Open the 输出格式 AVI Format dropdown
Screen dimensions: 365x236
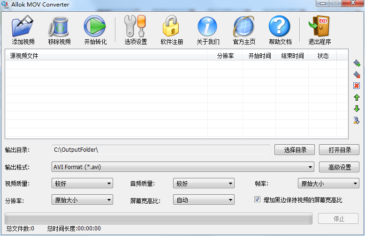coord(182,167)
